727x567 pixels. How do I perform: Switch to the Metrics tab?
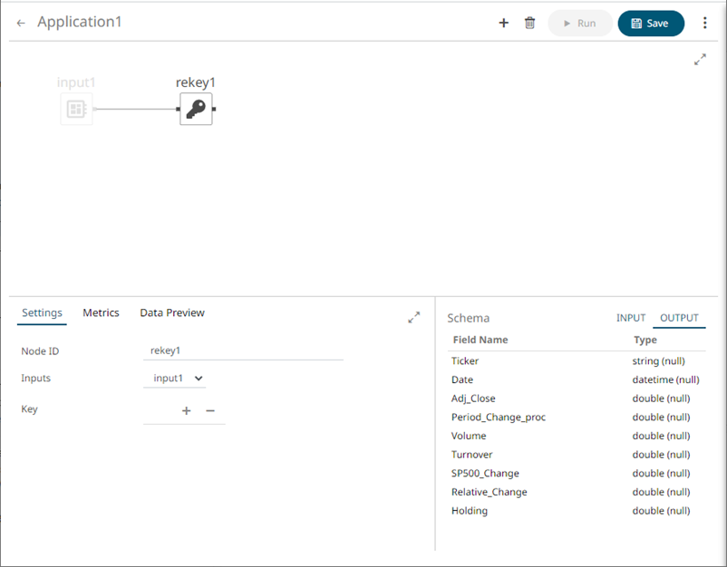pos(101,313)
